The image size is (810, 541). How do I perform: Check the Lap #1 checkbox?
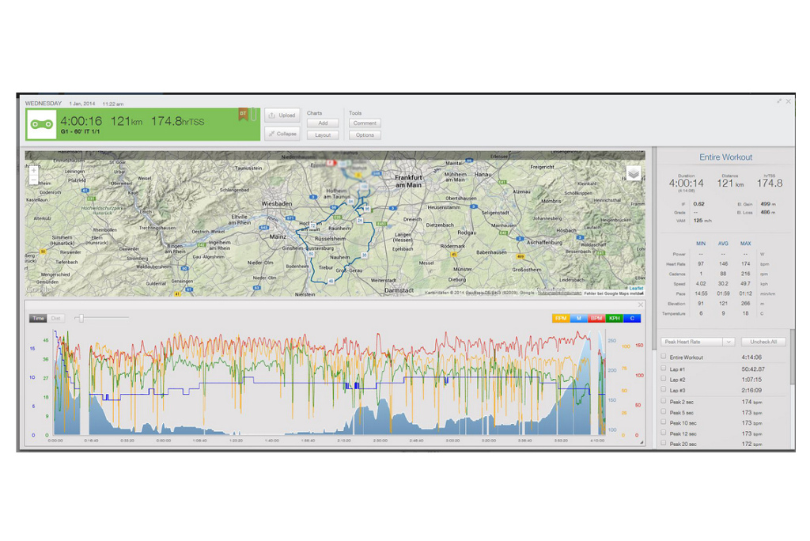coord(664,368)
